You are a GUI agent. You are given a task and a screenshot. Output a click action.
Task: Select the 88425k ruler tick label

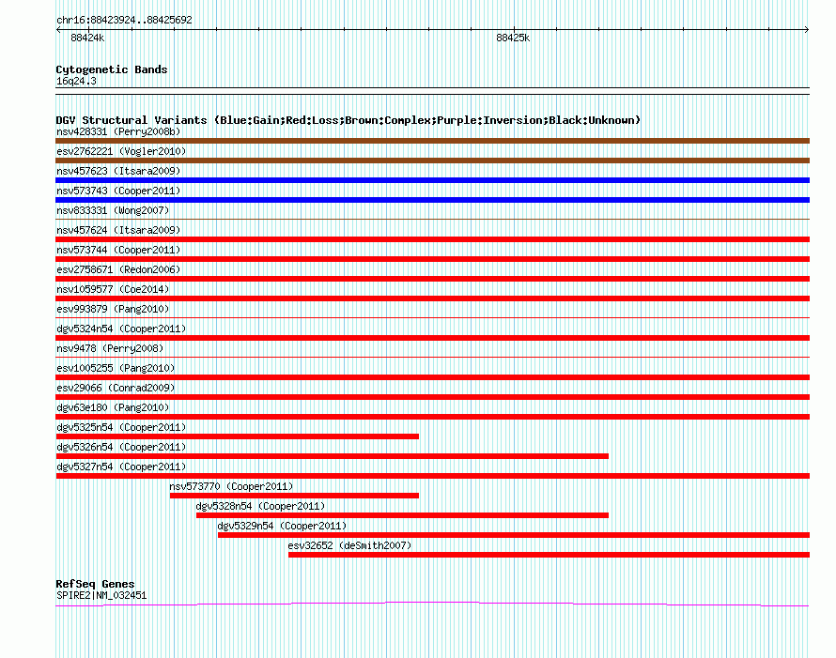pos(513,38)
